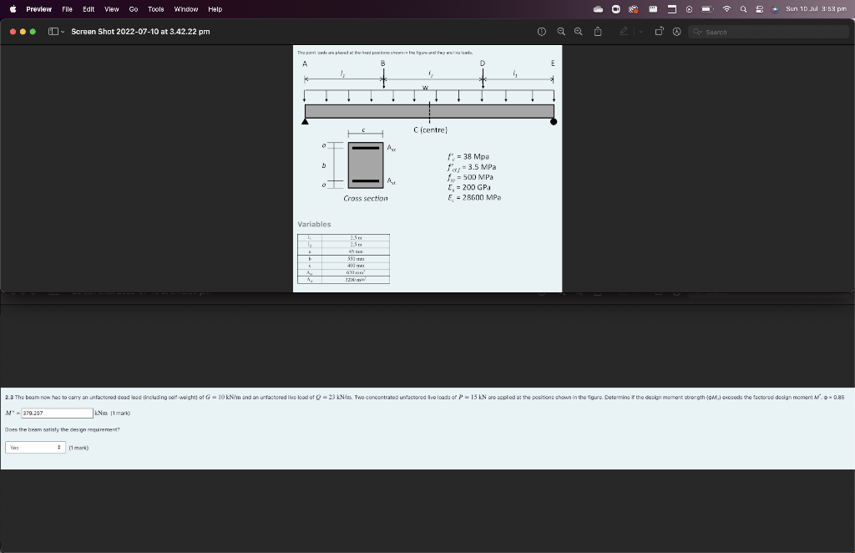Screen dimensions: 855x553
Task: Select the M* answer input field
Action: coord(57,413)
